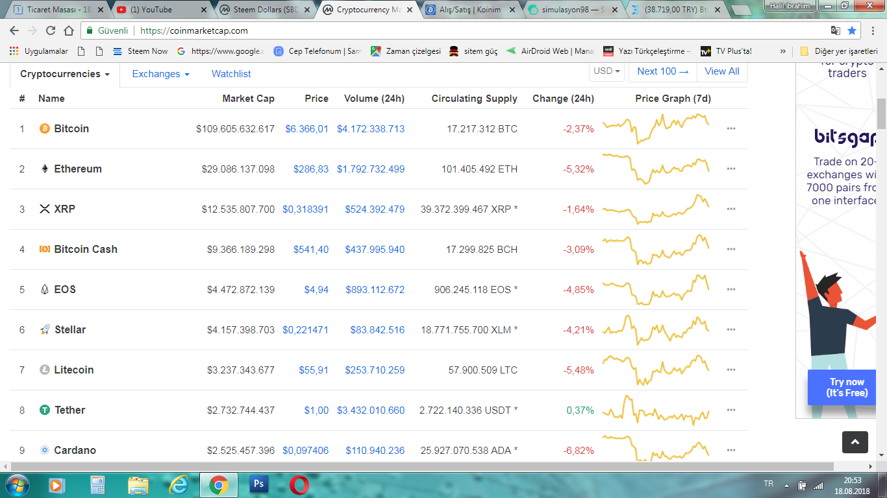Click the Bitcoin coin logo icon
887x498 pixels.
pos(45,128)
